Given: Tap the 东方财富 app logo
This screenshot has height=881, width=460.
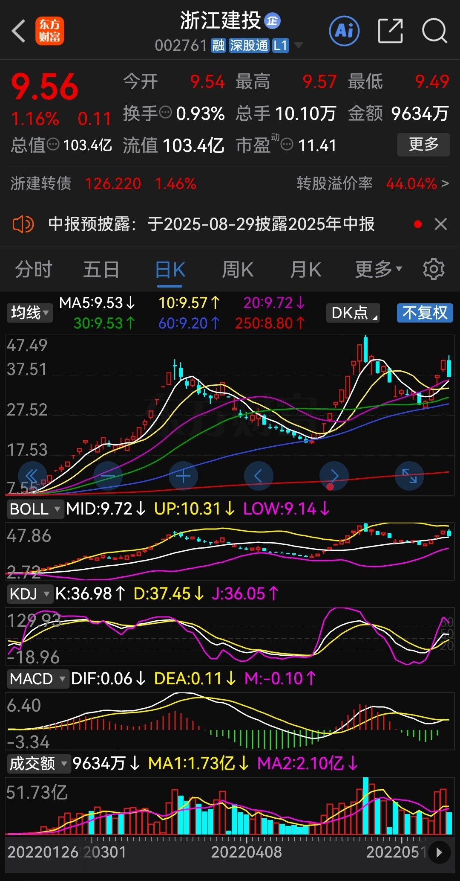Looking at the screenshot, I should 49,31.
